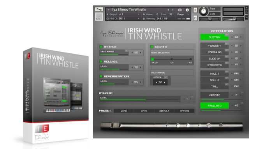
Task: Click the Save preset button
Action: click(x=144, y=111)
